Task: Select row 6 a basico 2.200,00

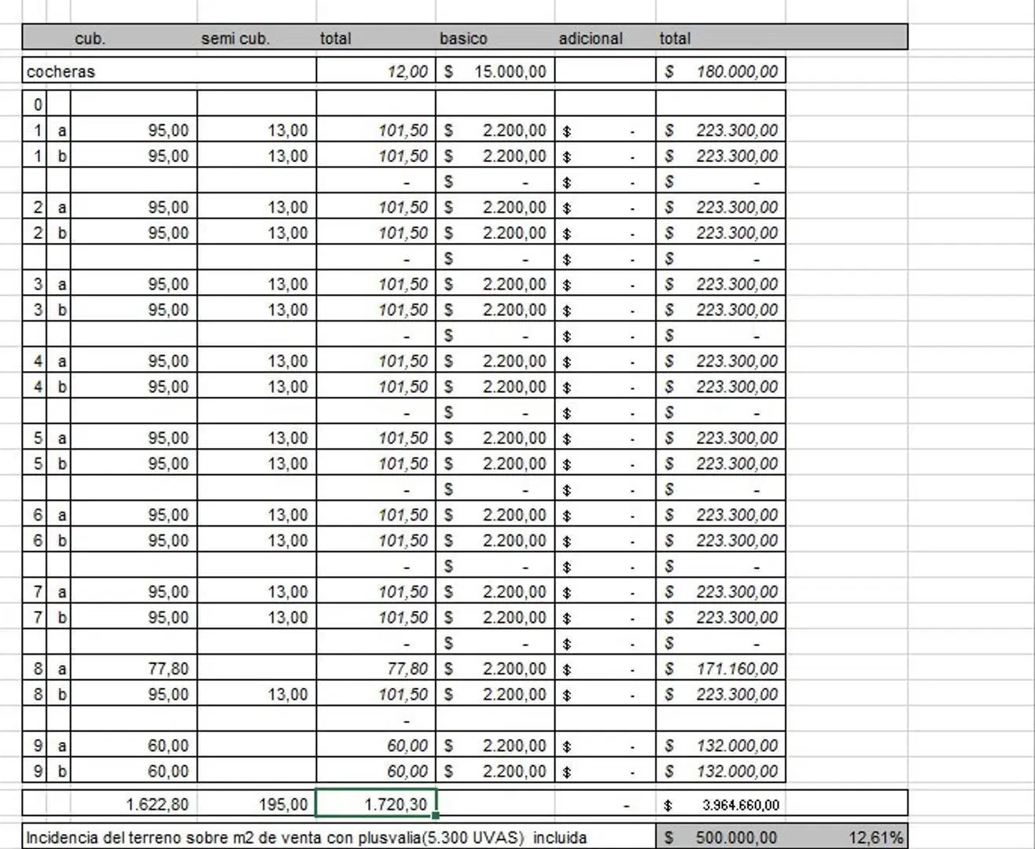Action: (495, 515)
